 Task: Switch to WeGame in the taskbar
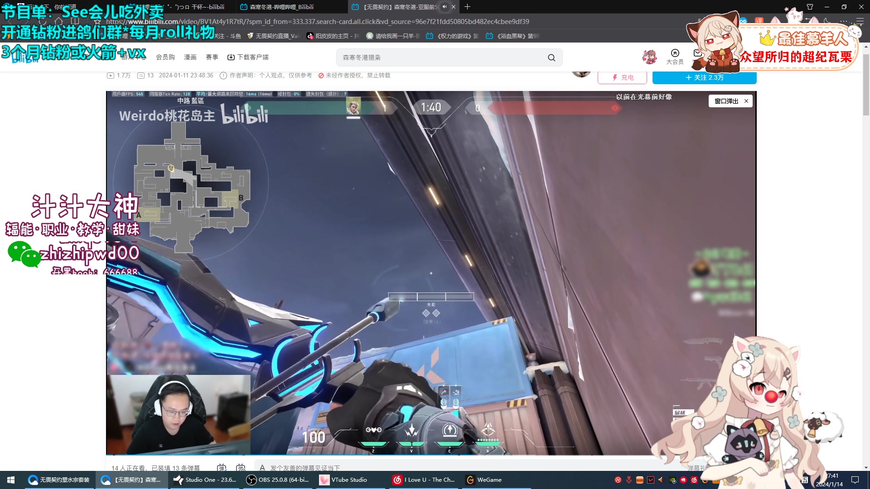click(x=497, y=479)
